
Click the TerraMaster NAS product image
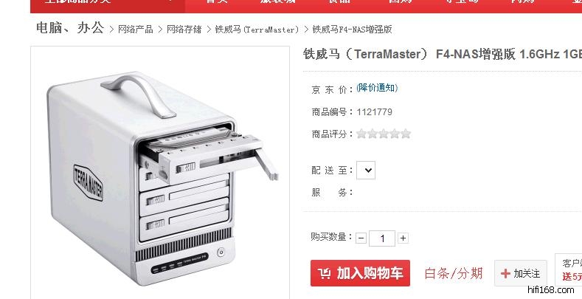pos(160,173)
